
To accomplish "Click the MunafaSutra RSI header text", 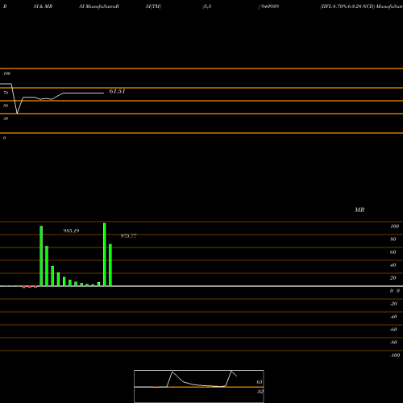I will click(99, 6).
